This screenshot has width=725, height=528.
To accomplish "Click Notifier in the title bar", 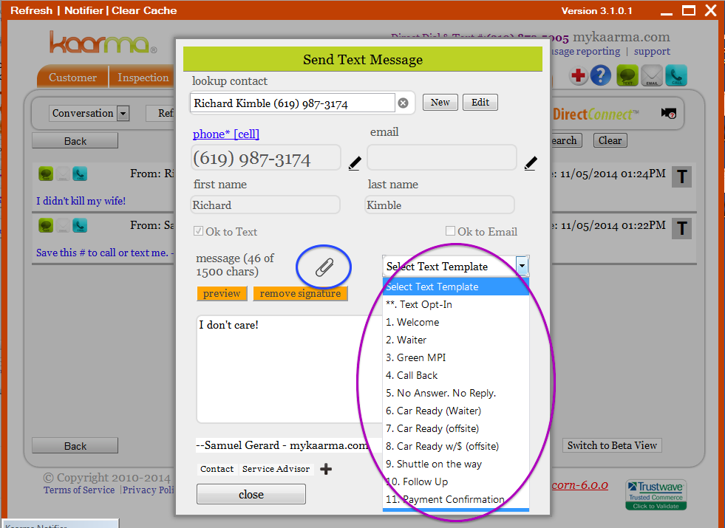I will tap(84, 10).
